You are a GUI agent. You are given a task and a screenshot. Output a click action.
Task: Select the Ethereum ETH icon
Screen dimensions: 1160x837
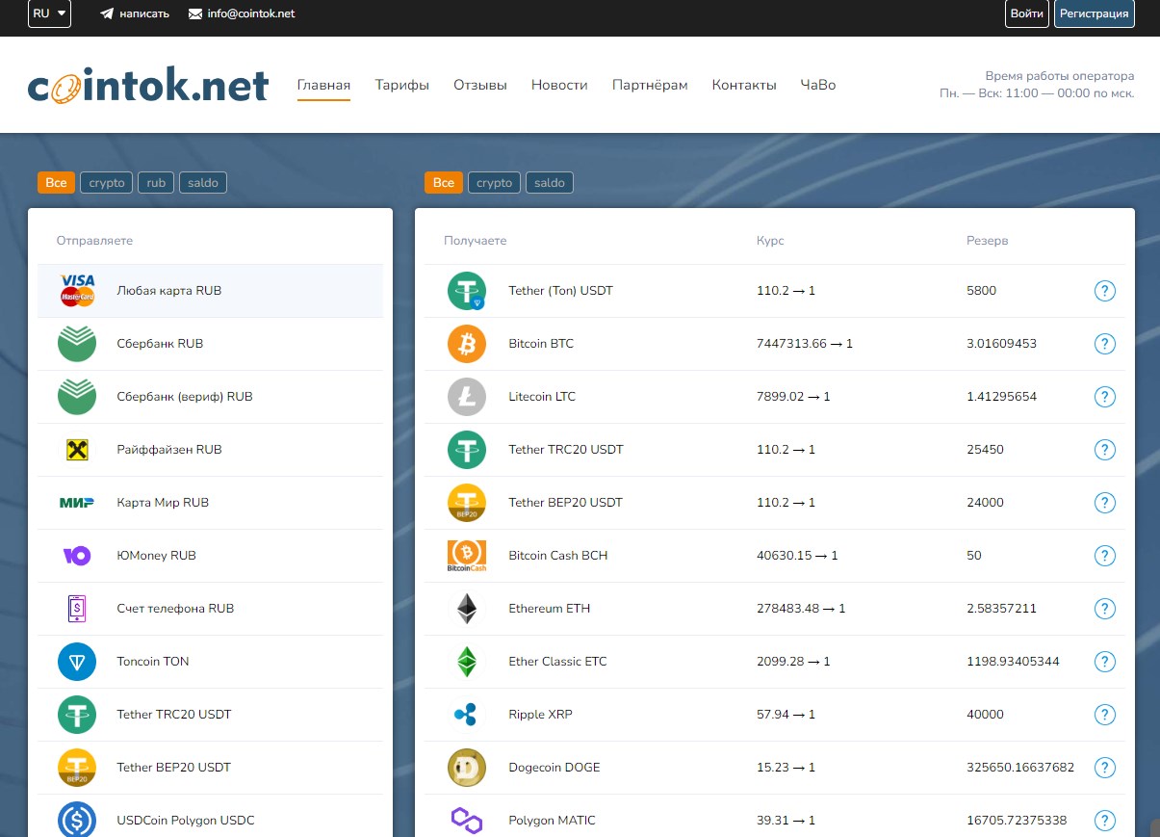point(467,608)
